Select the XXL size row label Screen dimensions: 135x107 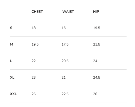pyautogui.click(x=13, y=94)
